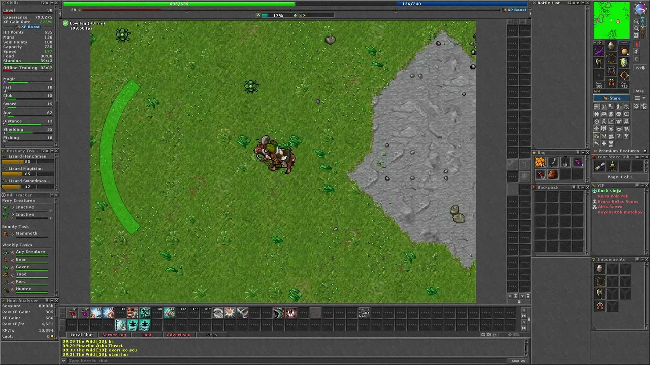
Task: Click the empty ring equipment slot
Action: [x=599, y=75]
